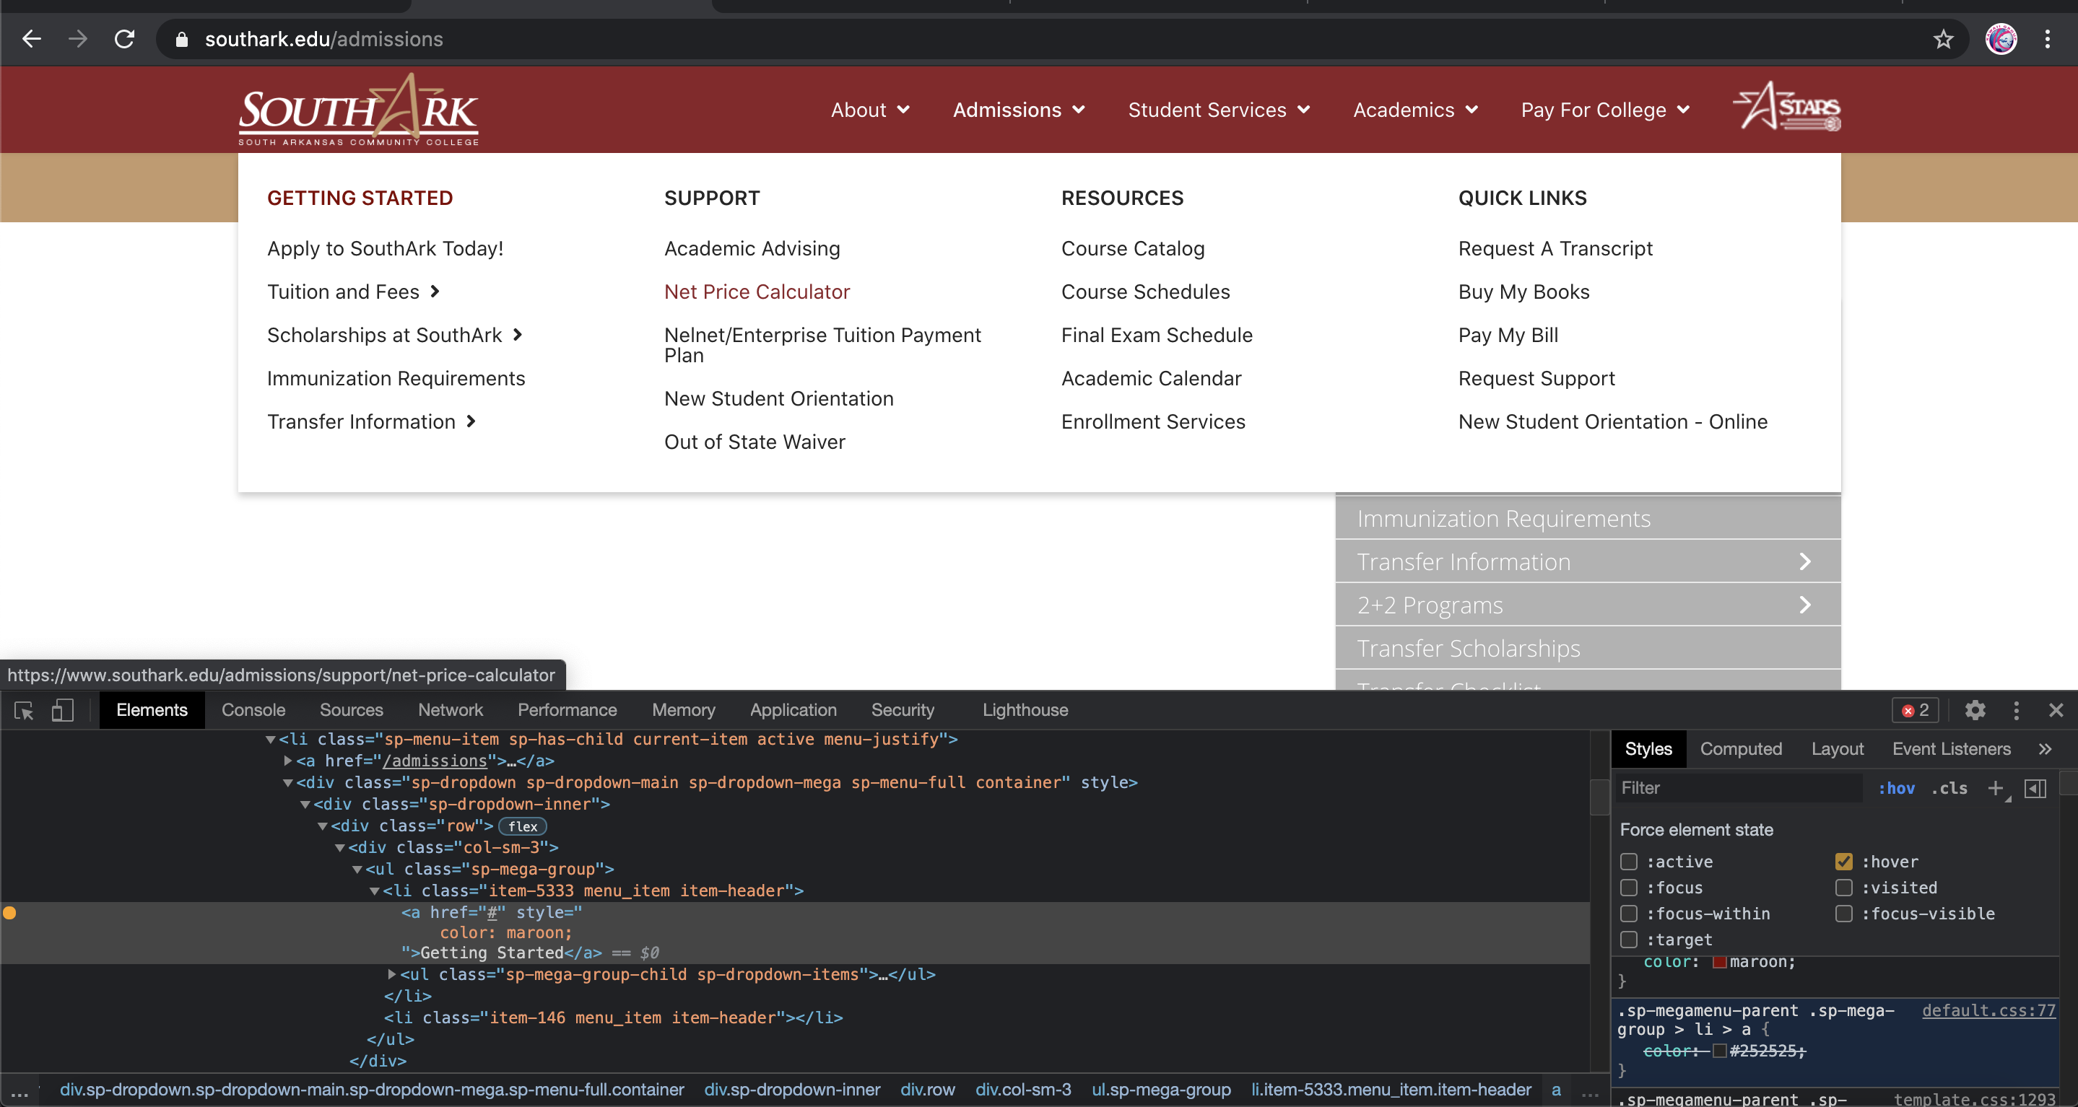The image size is (2078, 1107).
Task: Open DevTools three-dot customize menu
Action: (2017, 710)
